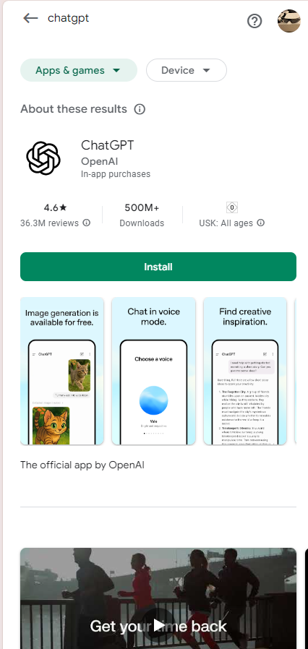The height and width of the screenshot is (649, 308).
Task: Open the ChatGPT app logo icon
Action: pos(43,158)
